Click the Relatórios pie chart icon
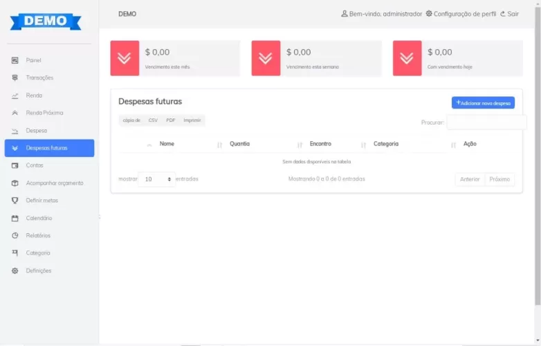Screen dimensions: 541x346 (x=15, y=235)
